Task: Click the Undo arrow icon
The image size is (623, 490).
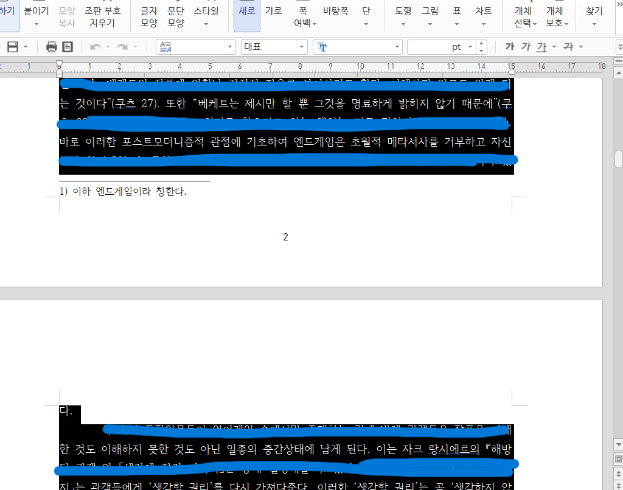Action: click(x=96, y=47)
